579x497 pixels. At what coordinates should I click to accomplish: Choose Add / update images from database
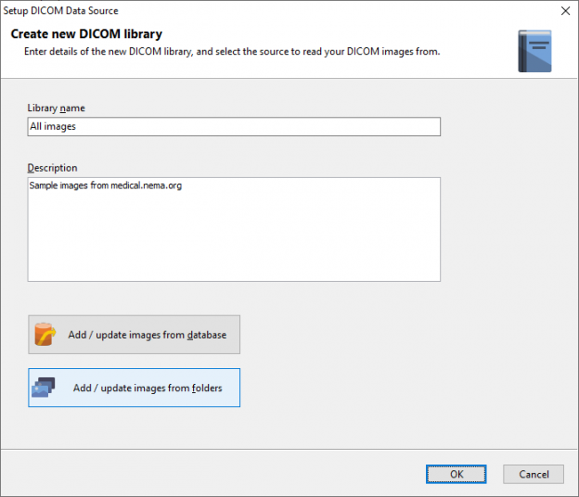134,335
